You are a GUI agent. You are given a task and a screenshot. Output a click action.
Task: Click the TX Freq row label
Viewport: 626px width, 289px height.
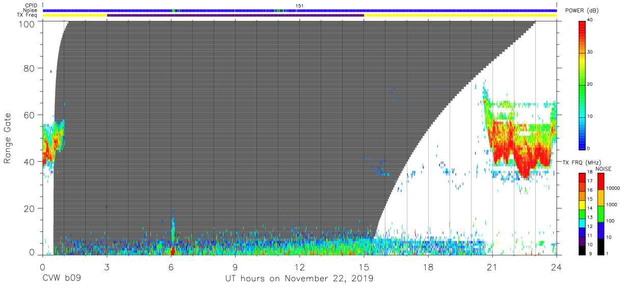(28, 15)
